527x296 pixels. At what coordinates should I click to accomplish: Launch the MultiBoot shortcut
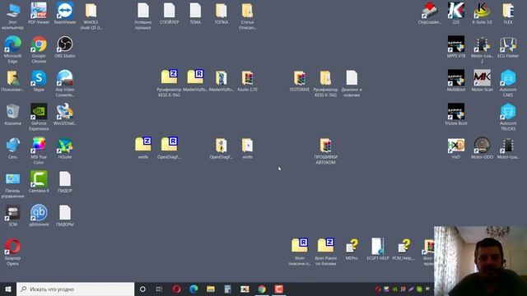tap(455, 78)
